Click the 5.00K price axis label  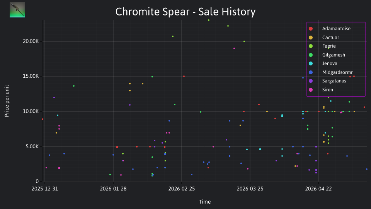pyautogui.click(x=32, y=147)
